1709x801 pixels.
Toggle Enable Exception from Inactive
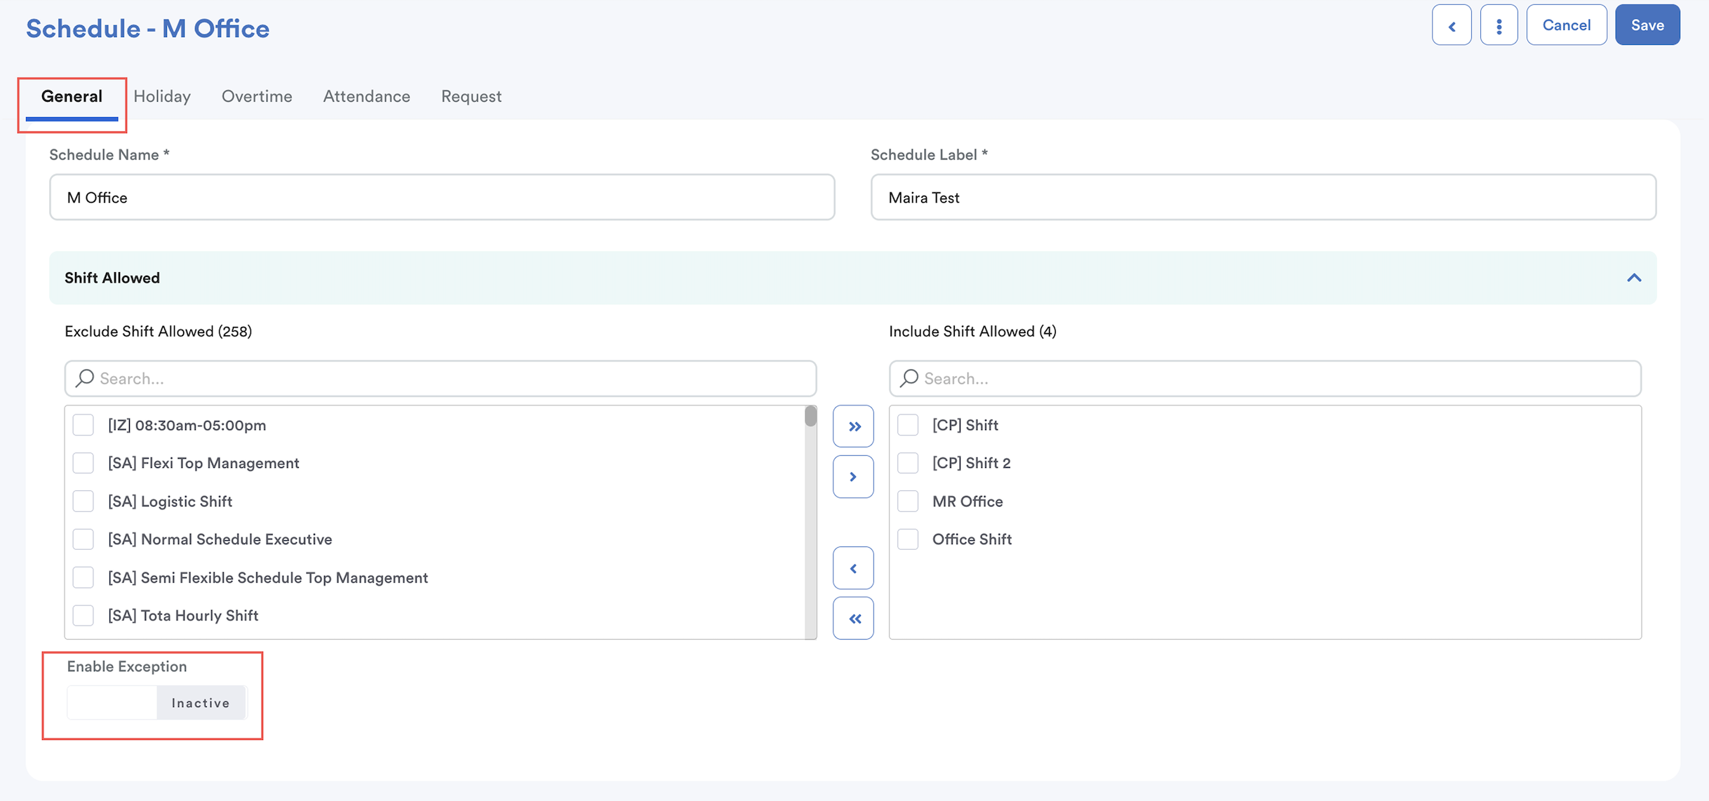(x=157, y=703)
